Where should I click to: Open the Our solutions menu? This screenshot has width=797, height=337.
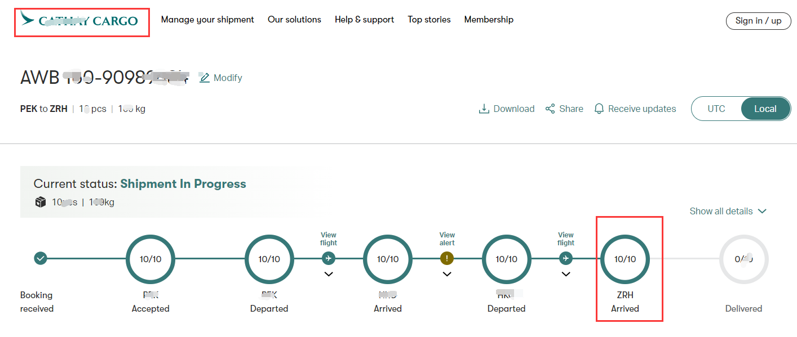[x=294, y=20]
